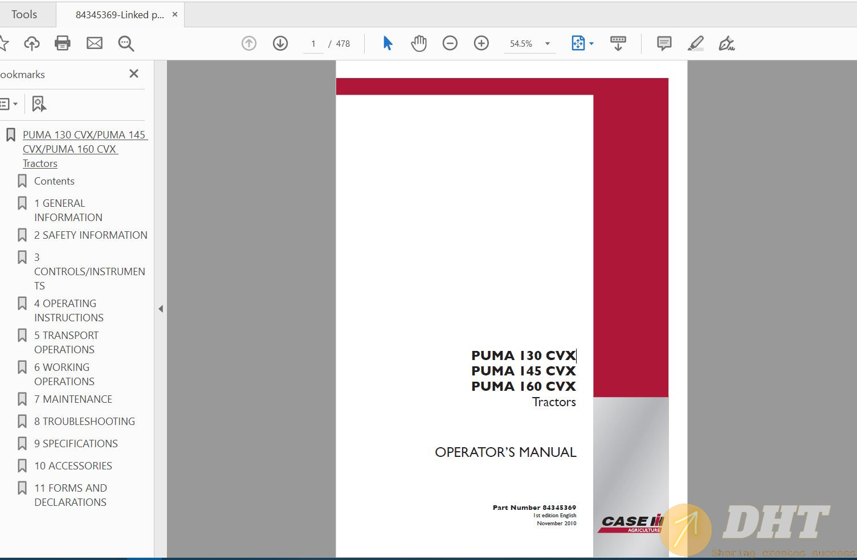The image size is (857, 560).
Task: Open the zoom level 54.5% dropdown
Action: (548, 44)
